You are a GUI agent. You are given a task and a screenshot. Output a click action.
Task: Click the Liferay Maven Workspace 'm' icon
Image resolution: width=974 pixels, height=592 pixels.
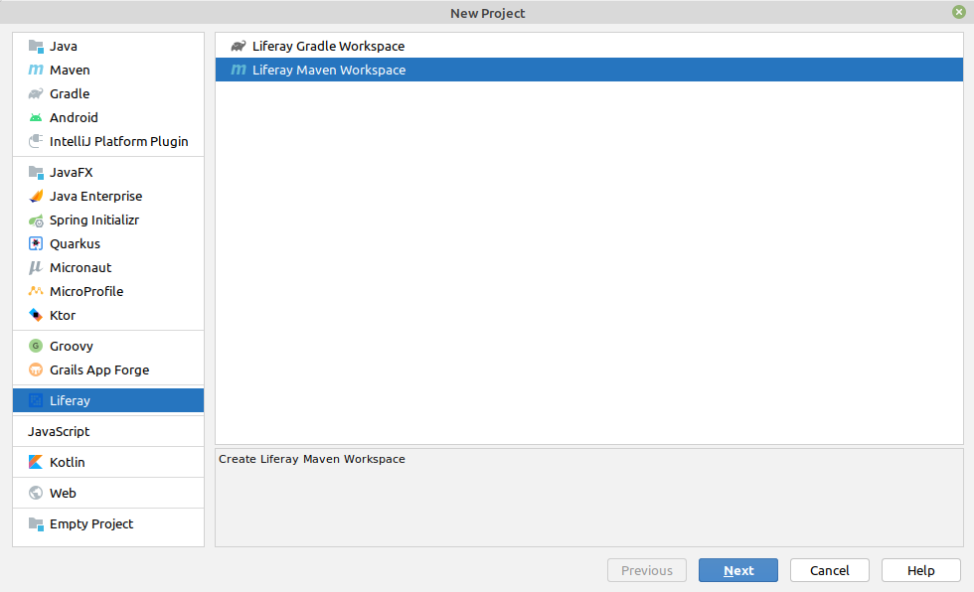click(239, 70)
